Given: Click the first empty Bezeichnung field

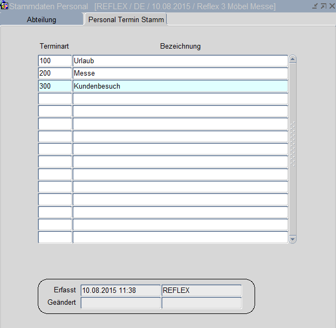Looking at the screenshot, I should [180, 99].
